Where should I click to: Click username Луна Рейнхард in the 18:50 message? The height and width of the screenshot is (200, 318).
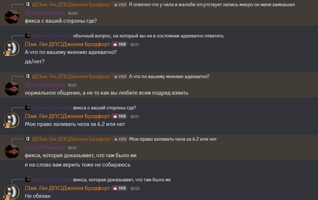pyautogui.click(x=45, y=13)
